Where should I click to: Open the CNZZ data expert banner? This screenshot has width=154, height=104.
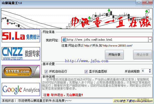point(21,54)
